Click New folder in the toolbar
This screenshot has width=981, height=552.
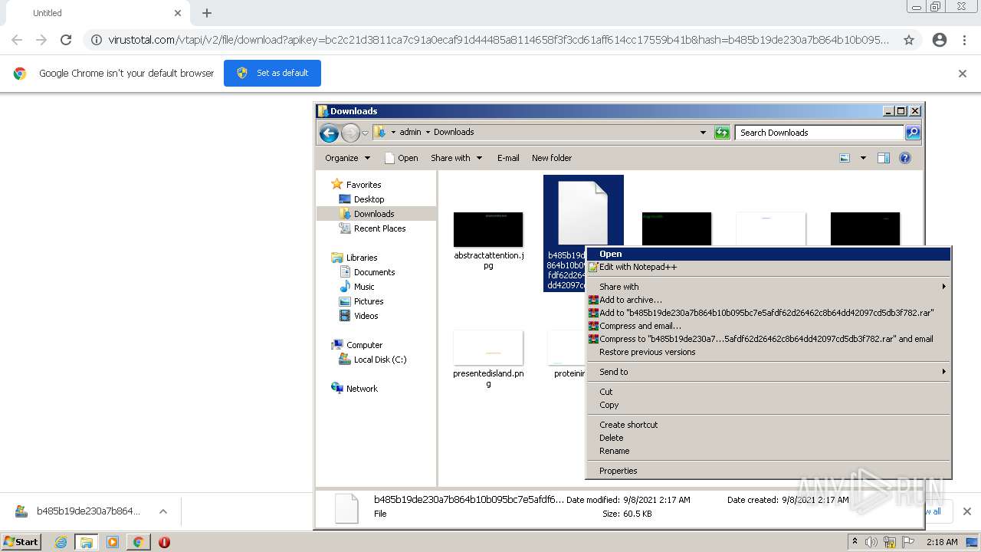552,158
